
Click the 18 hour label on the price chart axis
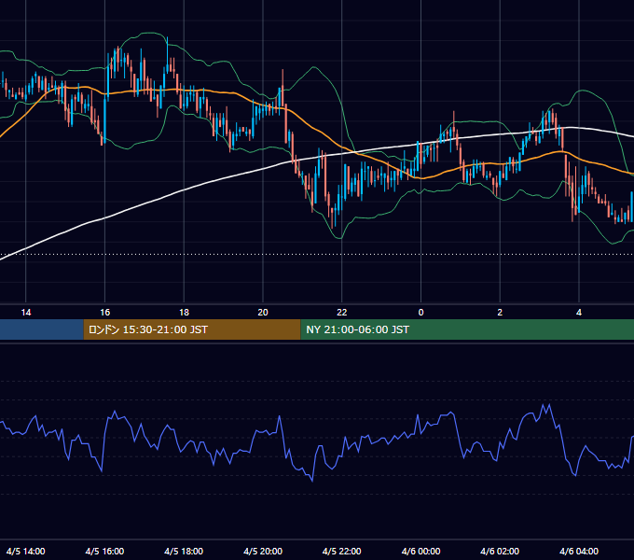184,313
